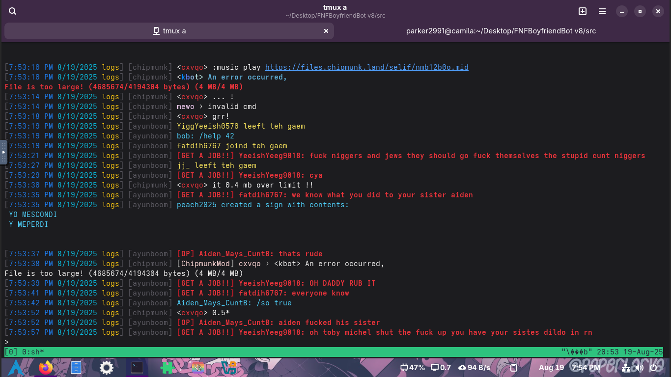Open the nmb12b0o.mid link
The height and width of the screenshot is (377, 671).
(x=367, y=67)
